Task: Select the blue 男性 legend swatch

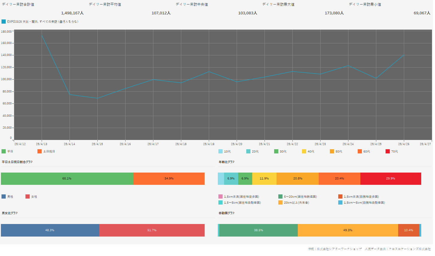Action: 4,196
